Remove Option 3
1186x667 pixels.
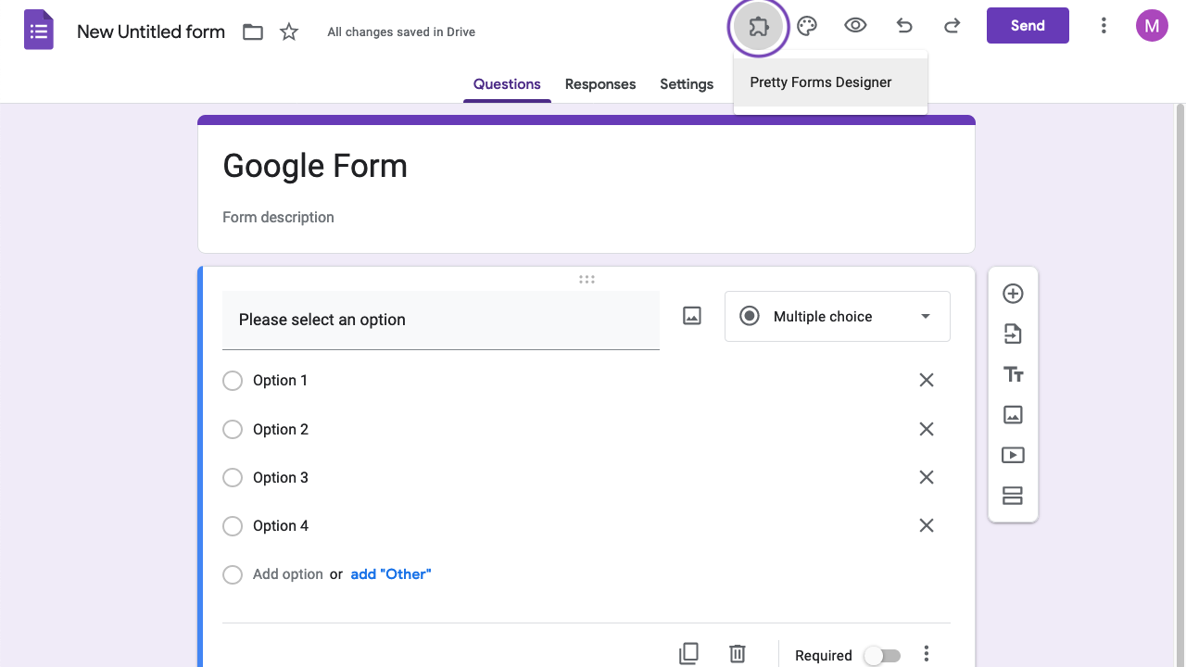[926, 477]
